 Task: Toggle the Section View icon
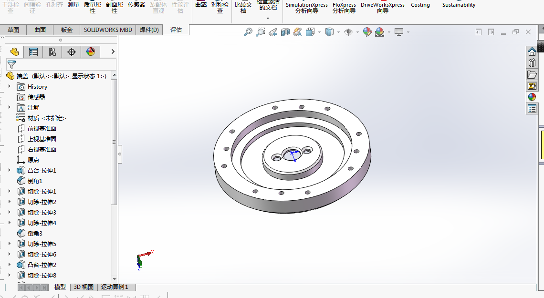285,32
